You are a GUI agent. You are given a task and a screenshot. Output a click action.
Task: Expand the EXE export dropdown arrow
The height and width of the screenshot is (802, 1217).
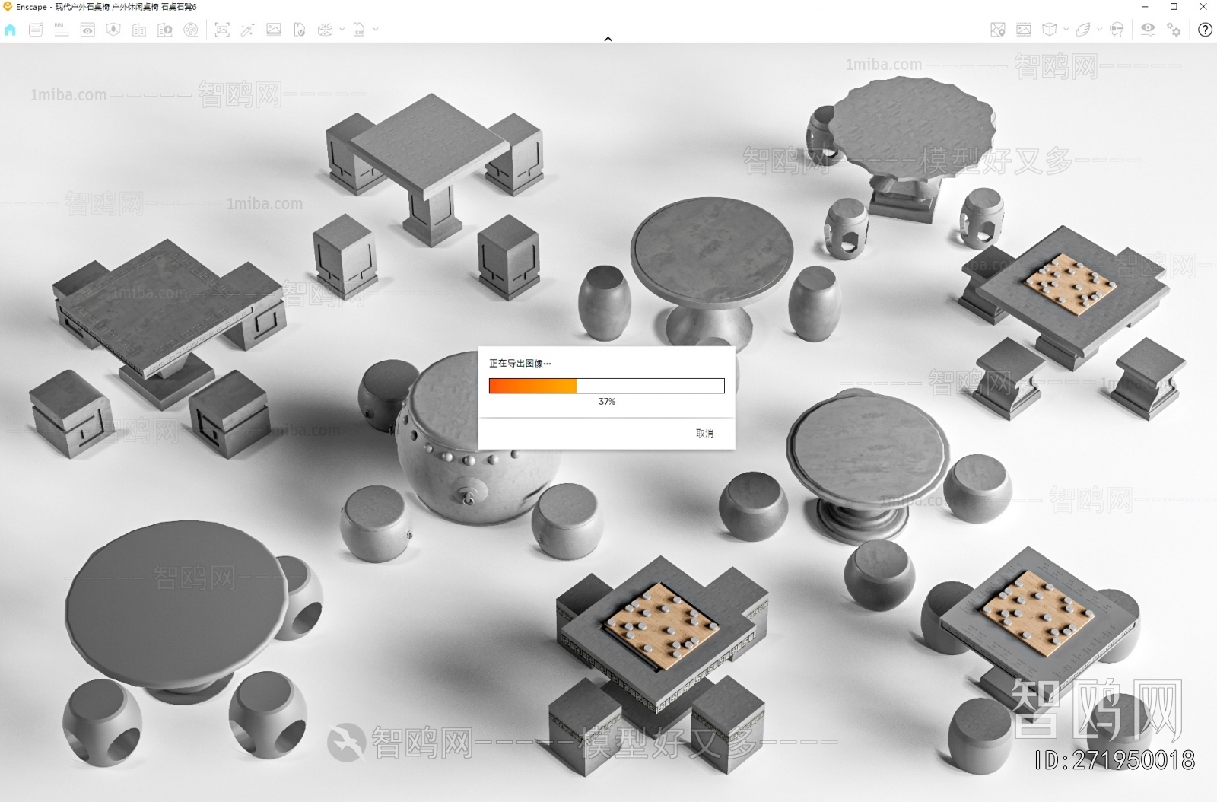376,30
